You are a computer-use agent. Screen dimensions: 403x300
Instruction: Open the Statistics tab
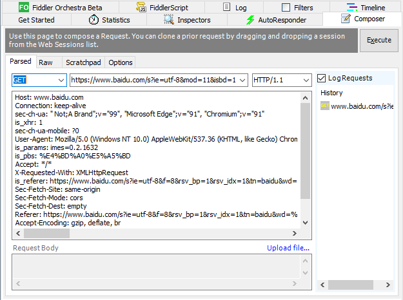pyautogui.click(x=109, y=20)
